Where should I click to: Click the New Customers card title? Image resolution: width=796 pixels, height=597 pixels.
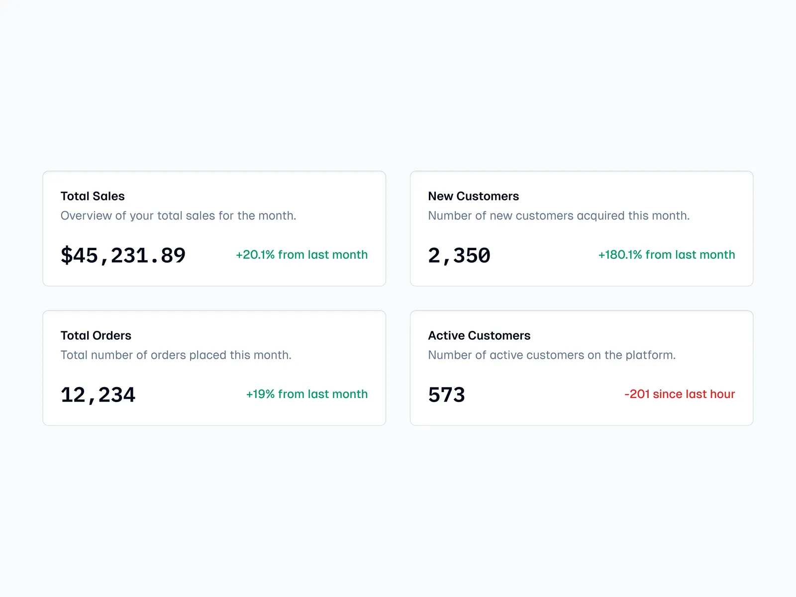(x=473, y=196)
